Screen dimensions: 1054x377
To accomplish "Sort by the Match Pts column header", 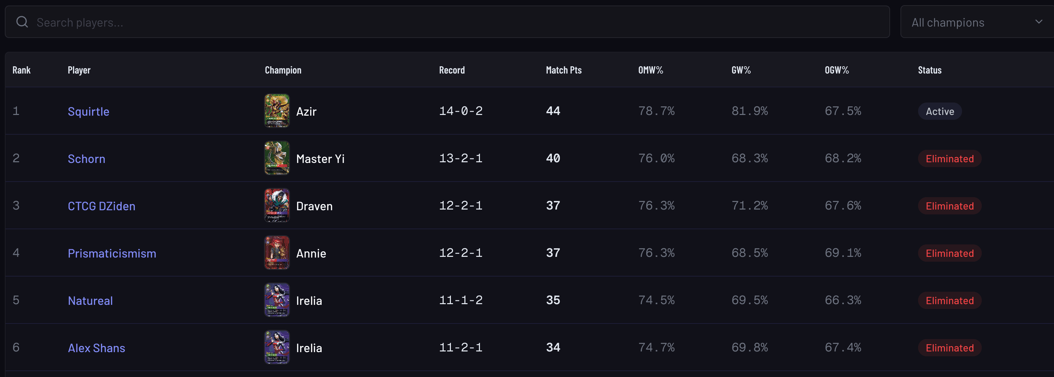I will coord(563,70).
